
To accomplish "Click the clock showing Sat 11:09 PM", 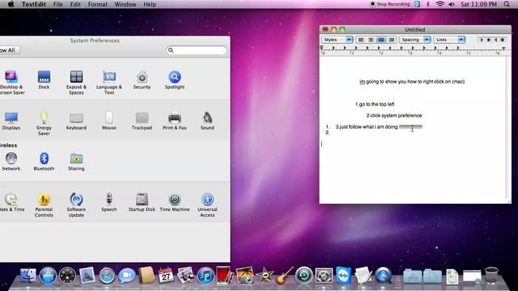I will tap(478, 4).
